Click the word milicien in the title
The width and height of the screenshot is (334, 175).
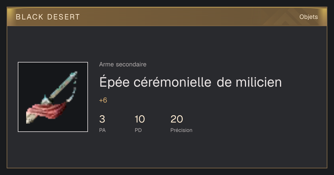[x=259, y=82]
